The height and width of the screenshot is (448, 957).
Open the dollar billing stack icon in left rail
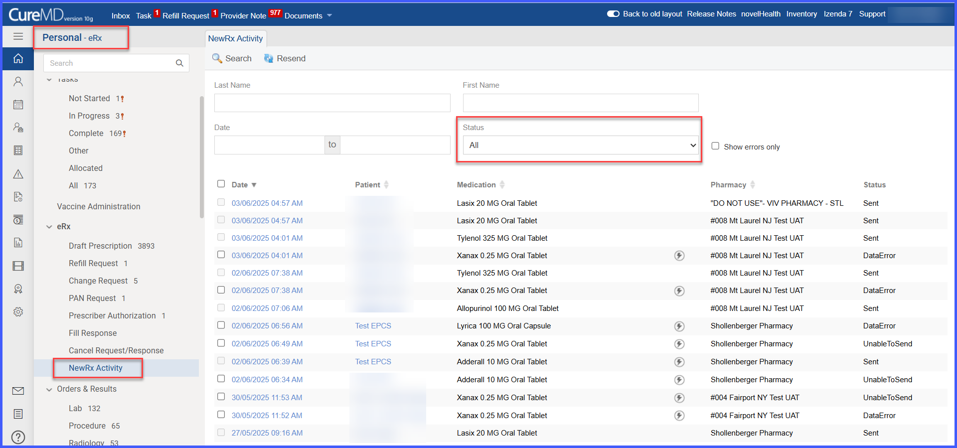[18, 220]
